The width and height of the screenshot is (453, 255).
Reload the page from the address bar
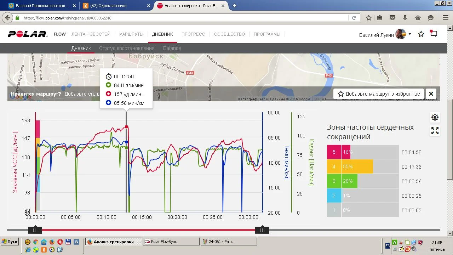(354, 18)
